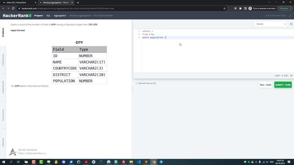Open the Windows Start menu
Image resolution: width=294 pixels, height=165 pixels.
pyautogui.click(x=4, y=162)
